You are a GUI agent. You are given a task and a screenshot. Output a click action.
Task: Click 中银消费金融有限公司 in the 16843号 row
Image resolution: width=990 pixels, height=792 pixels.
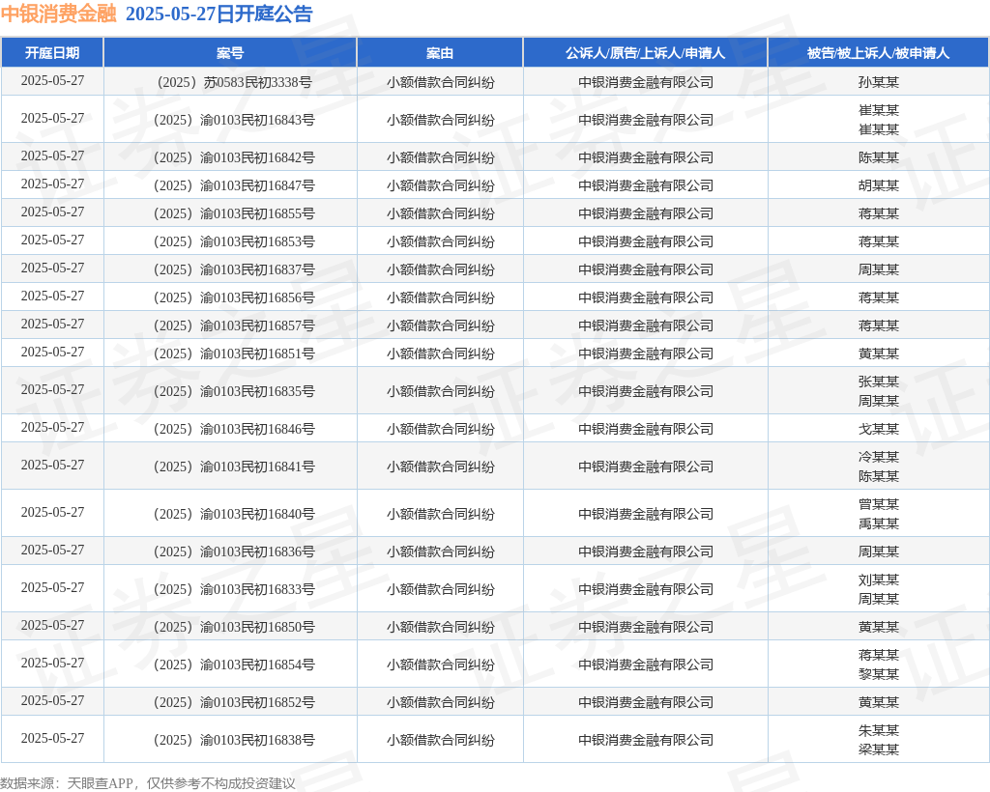645,120
